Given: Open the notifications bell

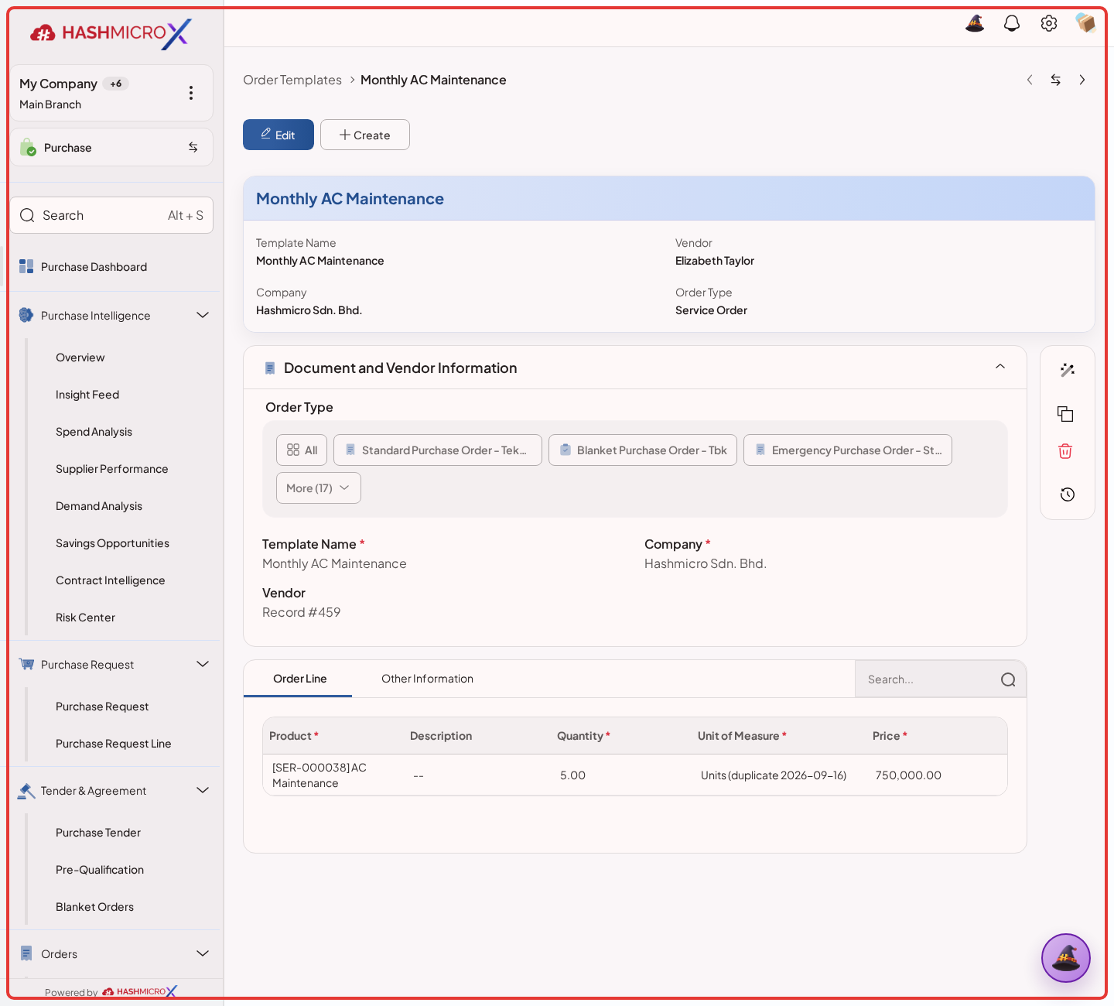Looking at the screenshot, I should pos(1012,23).
